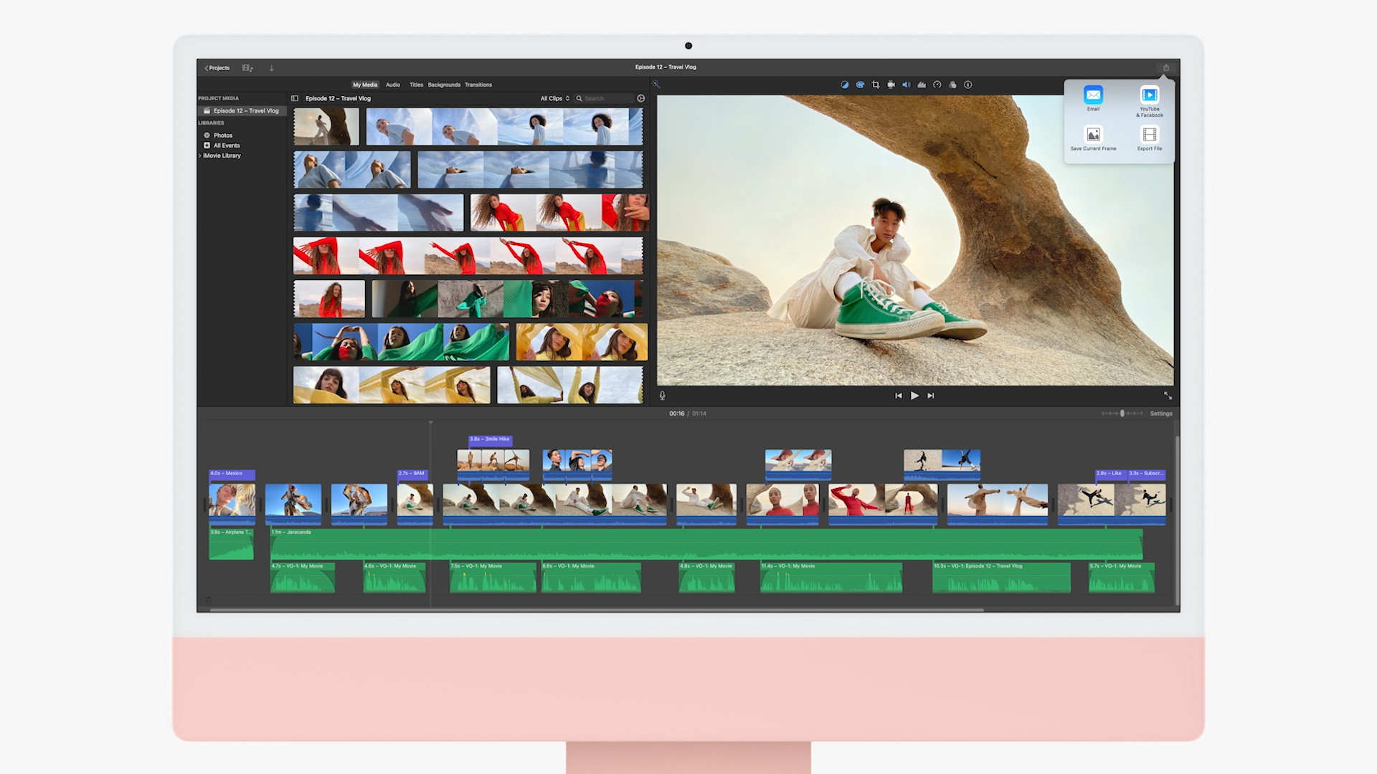Click the media browser Search field
The height and width of the screenshot is (774, 1377).
pyautogui.click(x=606, y=98)
